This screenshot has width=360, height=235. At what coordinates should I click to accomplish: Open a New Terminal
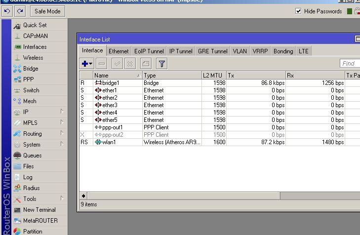pyautogui.click(x=40, y=210)
